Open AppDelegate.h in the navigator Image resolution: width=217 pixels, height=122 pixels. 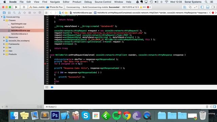pyautogui.click(x=17, y=27)
